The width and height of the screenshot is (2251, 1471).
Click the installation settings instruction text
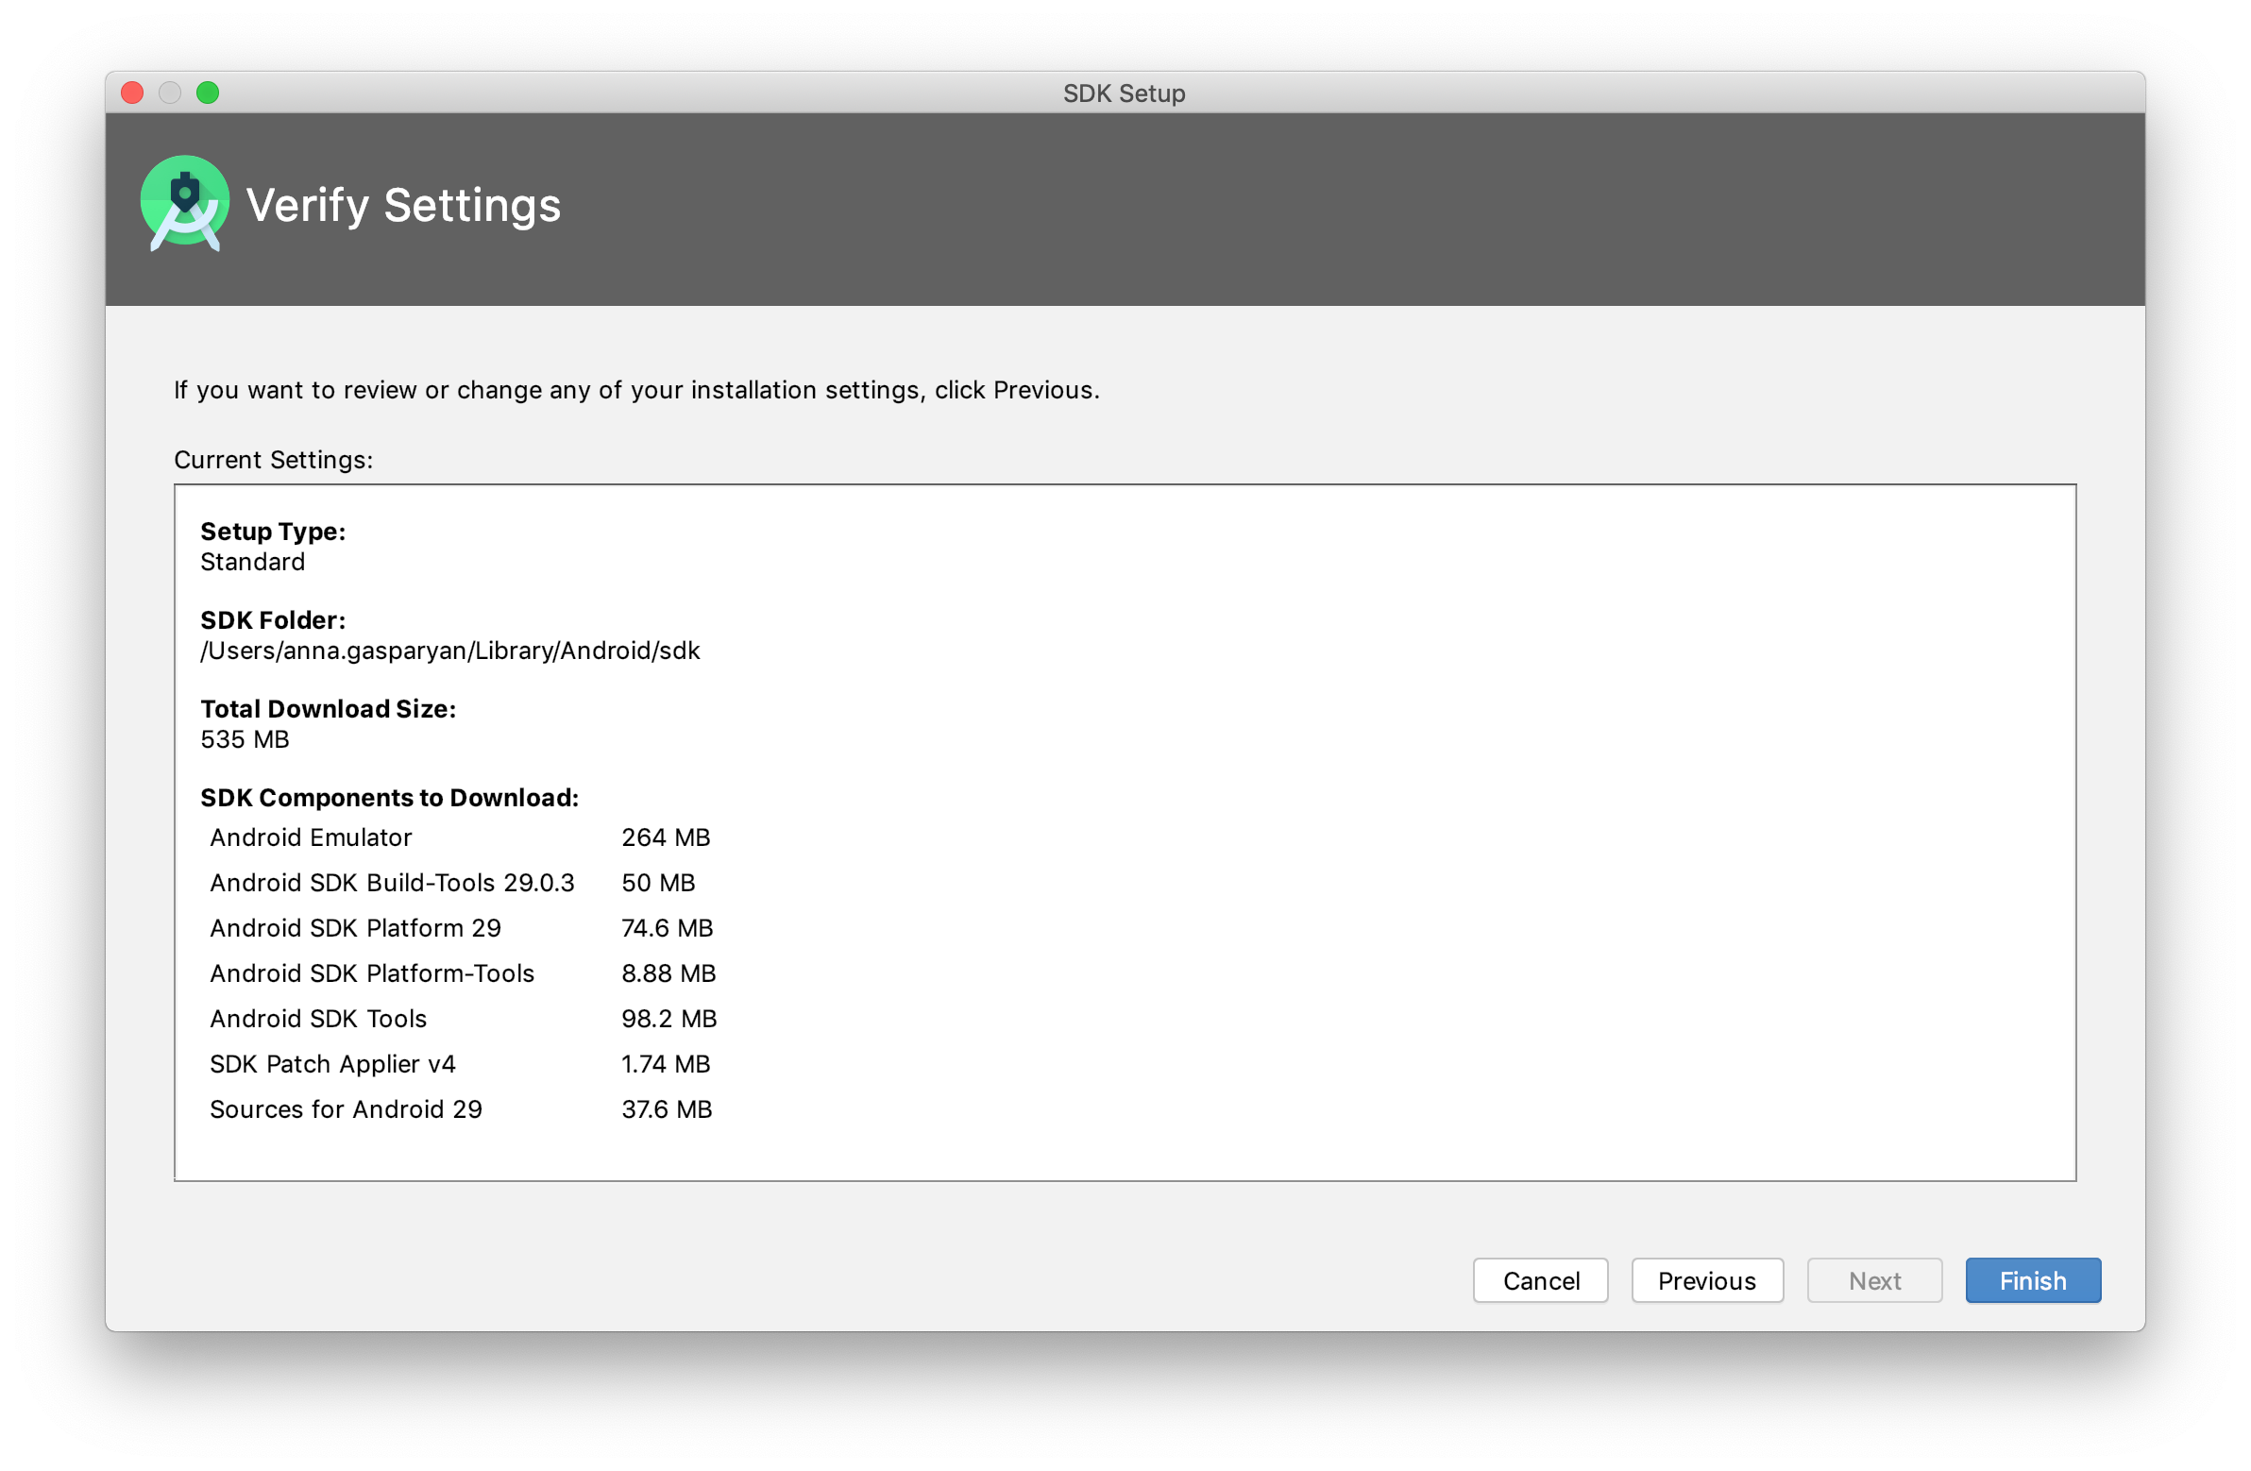[636, 390]
